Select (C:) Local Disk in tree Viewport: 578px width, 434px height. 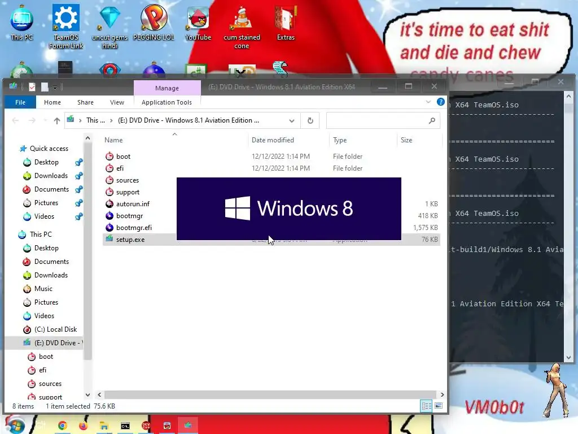55,329
